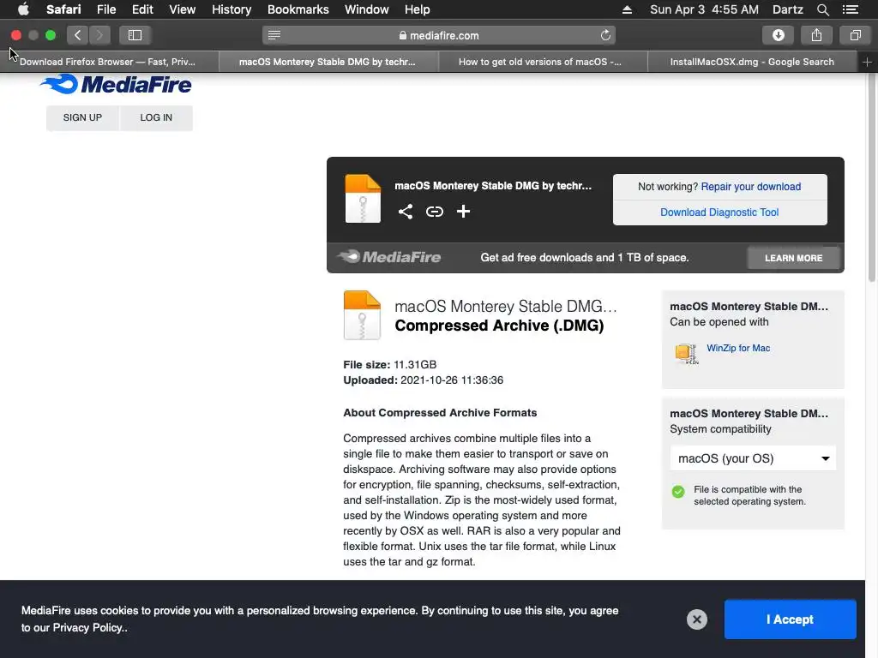
Task: Switch to the Download Firefox Browser tab
Action: [109, 62]
